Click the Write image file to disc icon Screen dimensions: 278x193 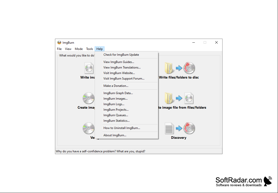click(89, 68)
